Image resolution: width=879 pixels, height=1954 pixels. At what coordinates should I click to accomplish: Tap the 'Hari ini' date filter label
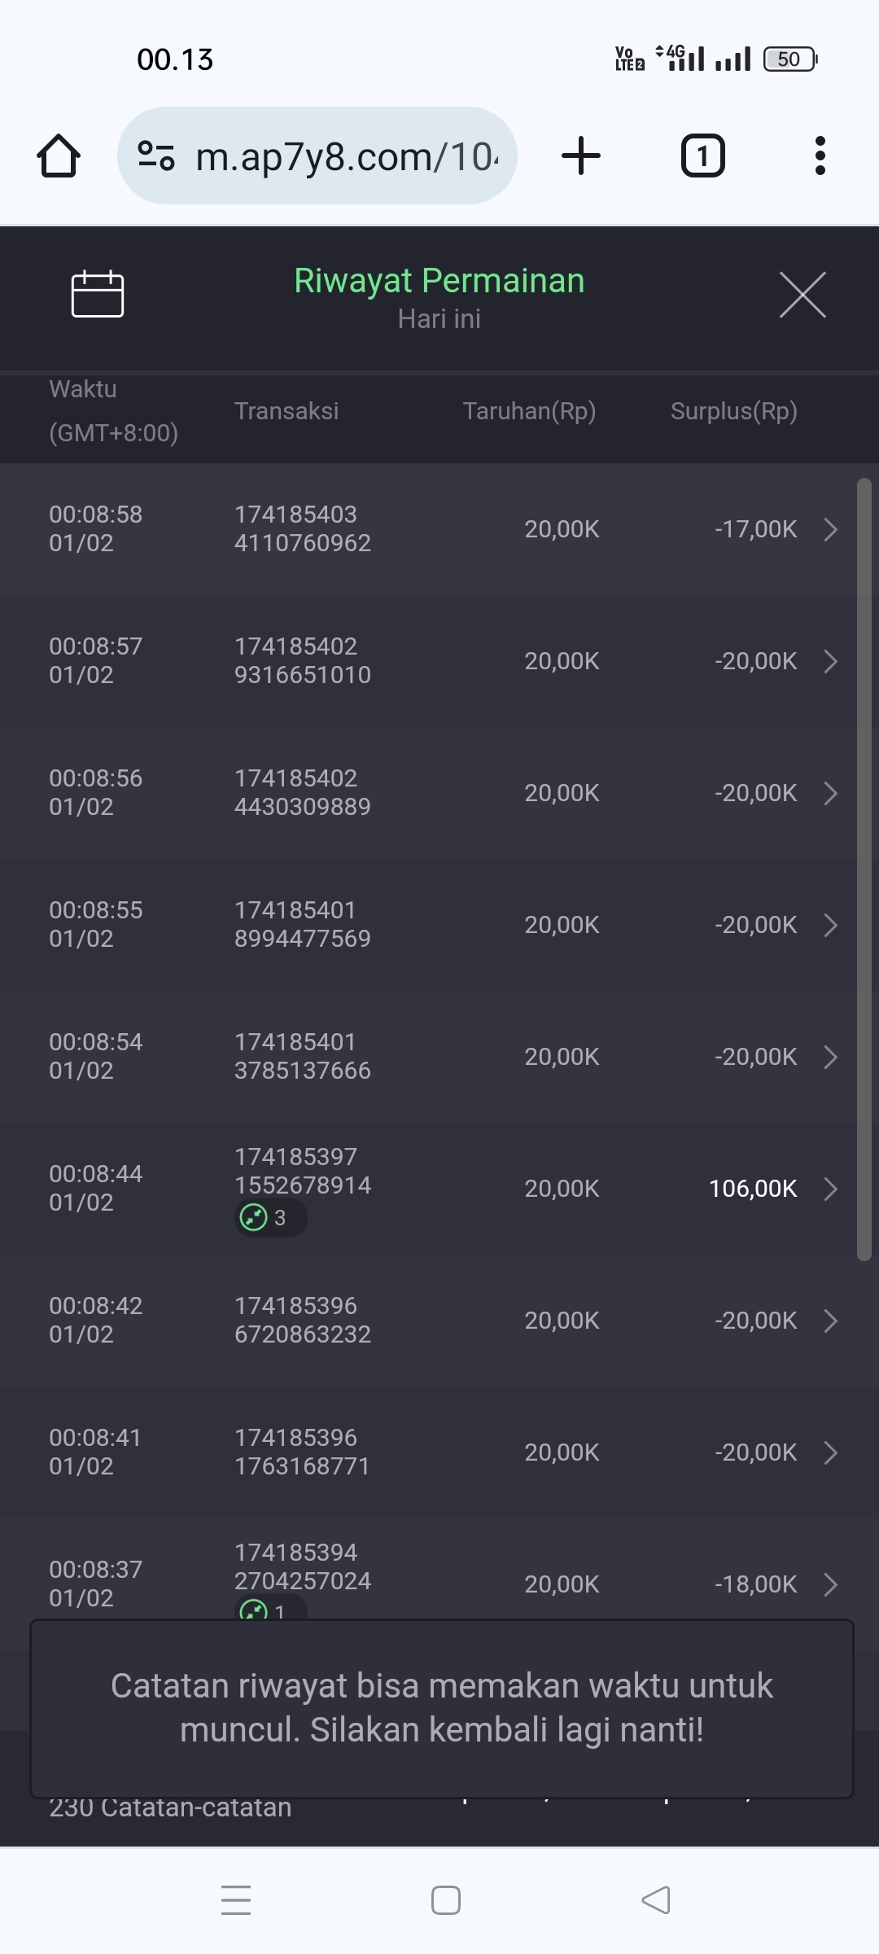tap(439, 319)
